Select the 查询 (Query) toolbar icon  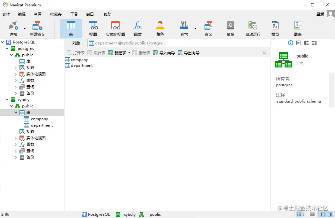[208, 28]
